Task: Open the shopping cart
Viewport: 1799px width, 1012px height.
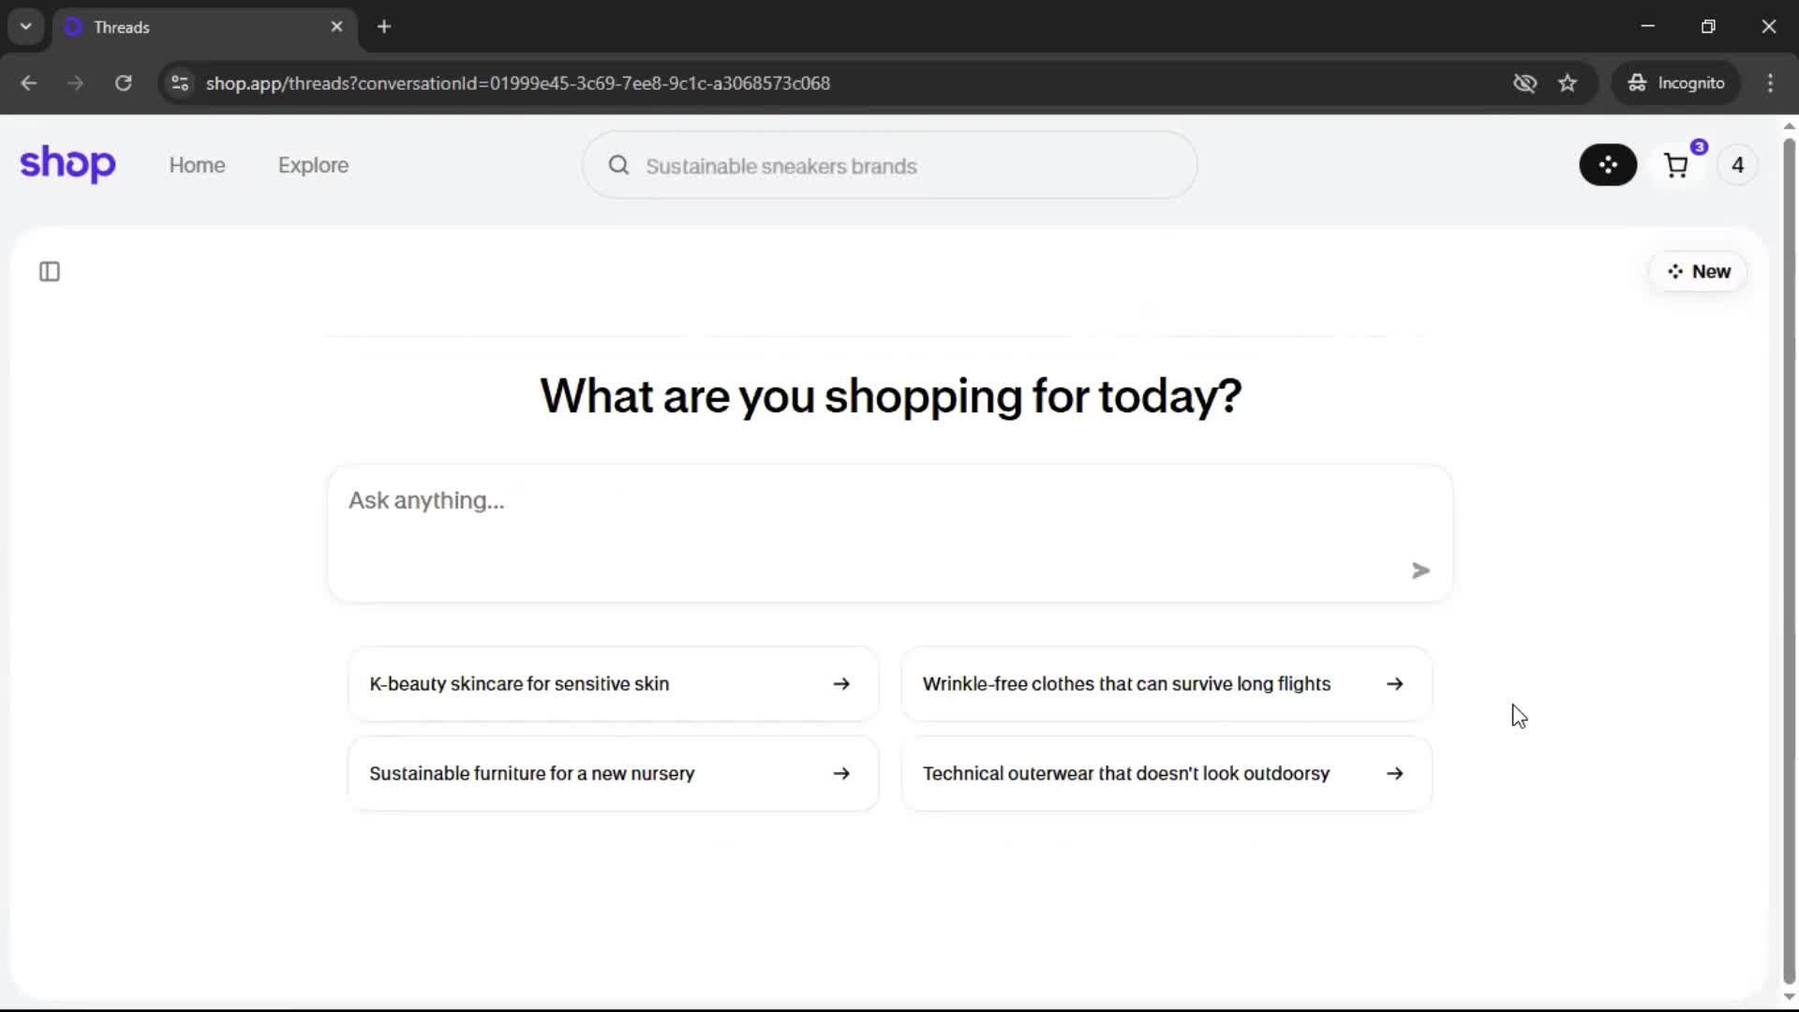Action: click(x=1676, y=166)
